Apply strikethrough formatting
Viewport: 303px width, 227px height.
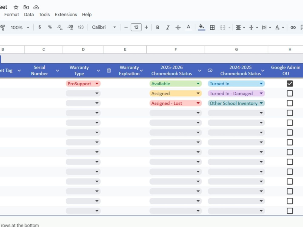point(178,28)
